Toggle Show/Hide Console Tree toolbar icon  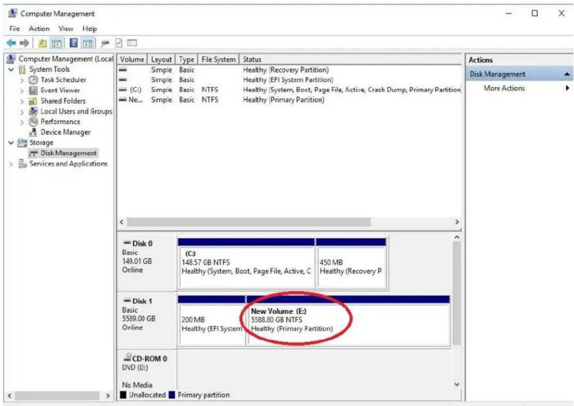tap(57, 43)
